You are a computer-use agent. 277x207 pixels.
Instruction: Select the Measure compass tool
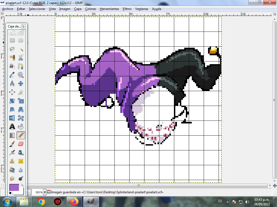click(x=12, y=84)
